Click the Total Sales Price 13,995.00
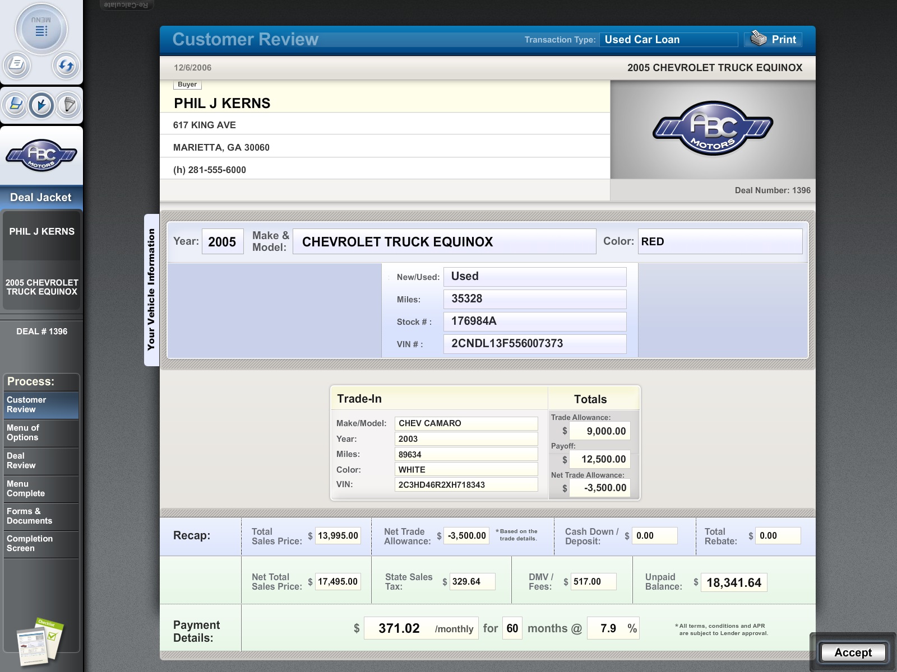The height and width of the screenshot is (672, 897). tap(337, 535)
